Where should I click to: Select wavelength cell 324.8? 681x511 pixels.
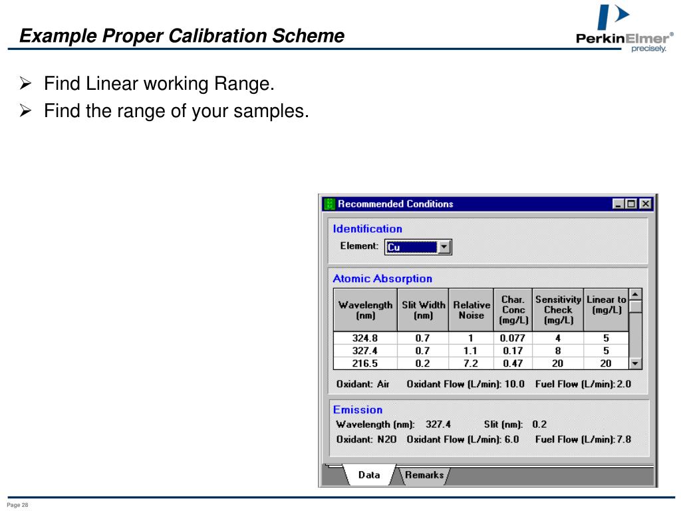click(365, 338)
